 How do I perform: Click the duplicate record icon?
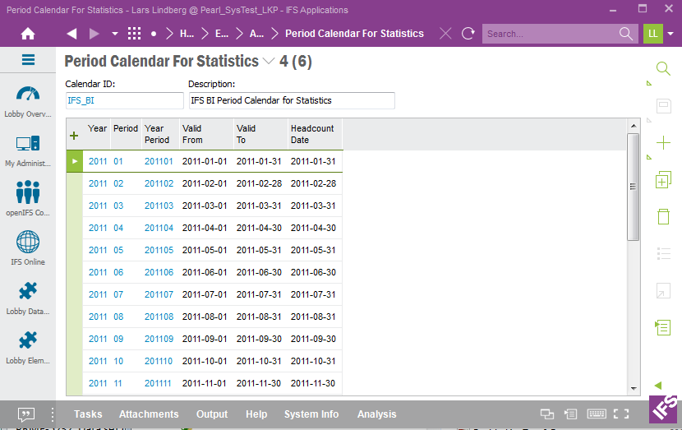tap(663, 180)
